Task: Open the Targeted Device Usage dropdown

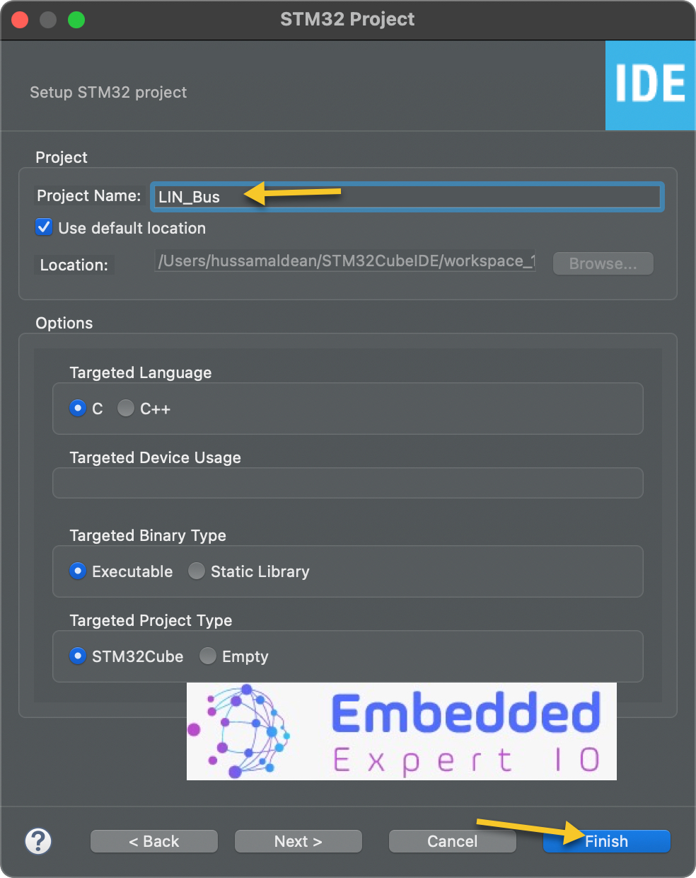Action: [348, 483]
